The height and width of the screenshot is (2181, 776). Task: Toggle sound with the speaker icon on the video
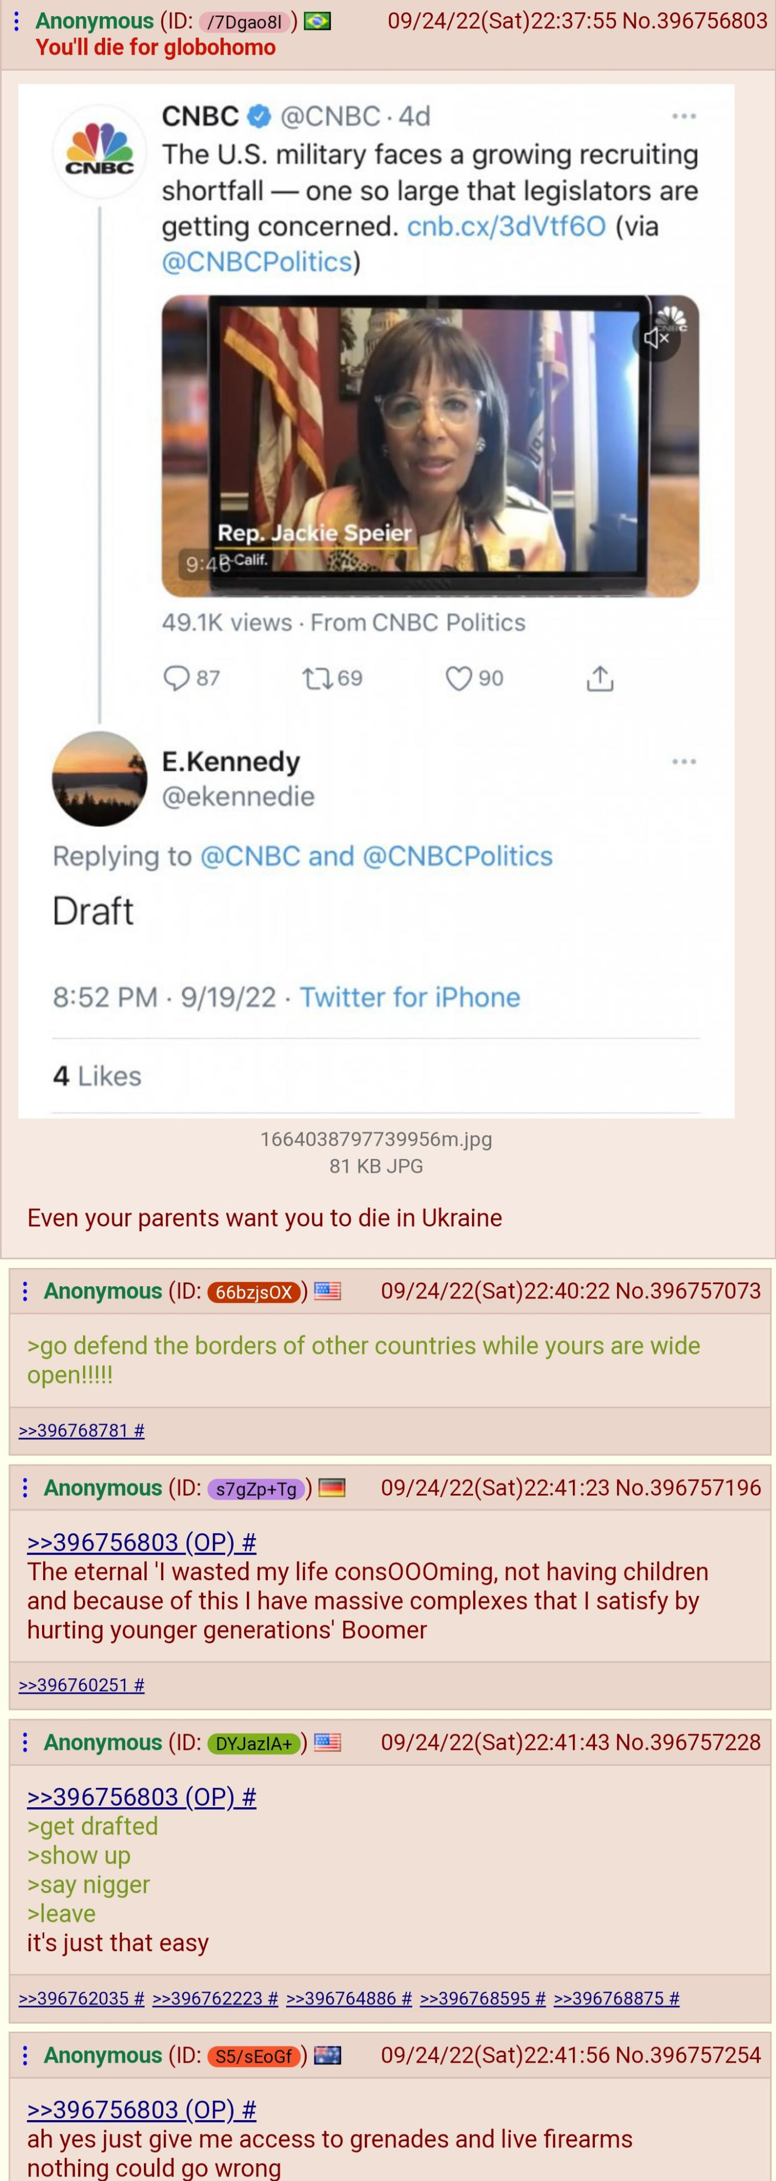tap(656, 338)
